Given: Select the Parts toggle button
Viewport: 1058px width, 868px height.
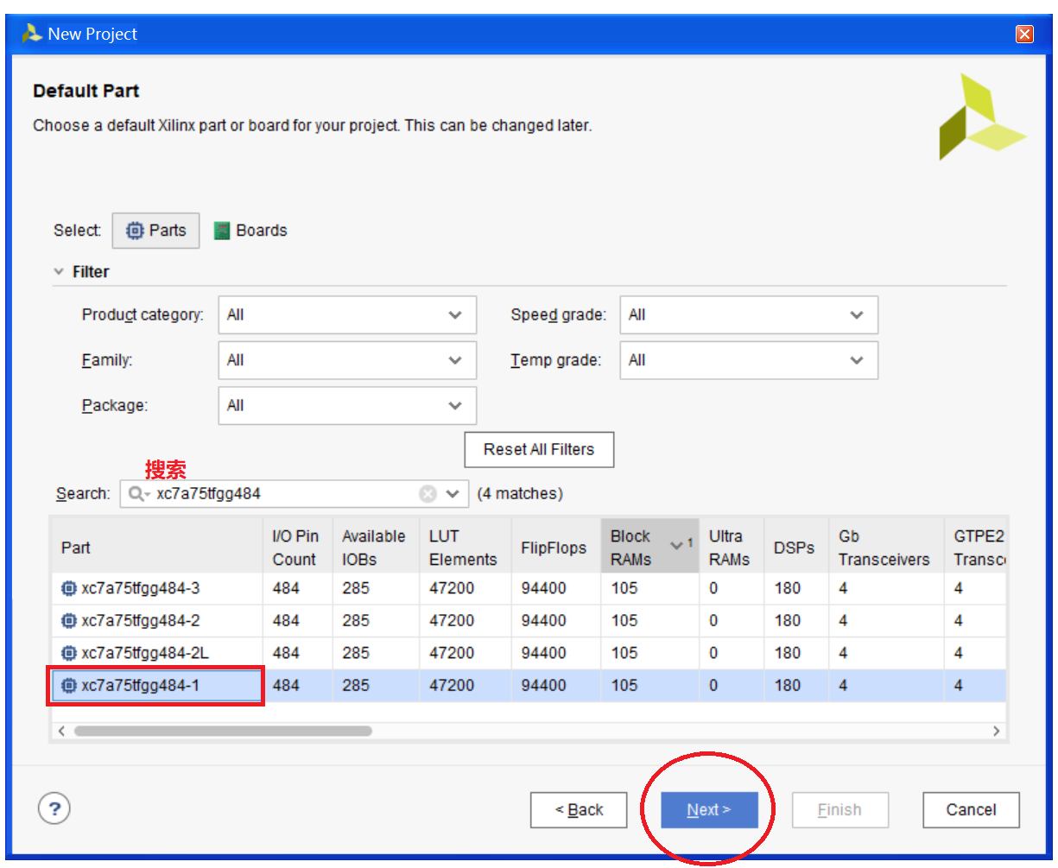Looking at the screenshot, I should (156, 231).
